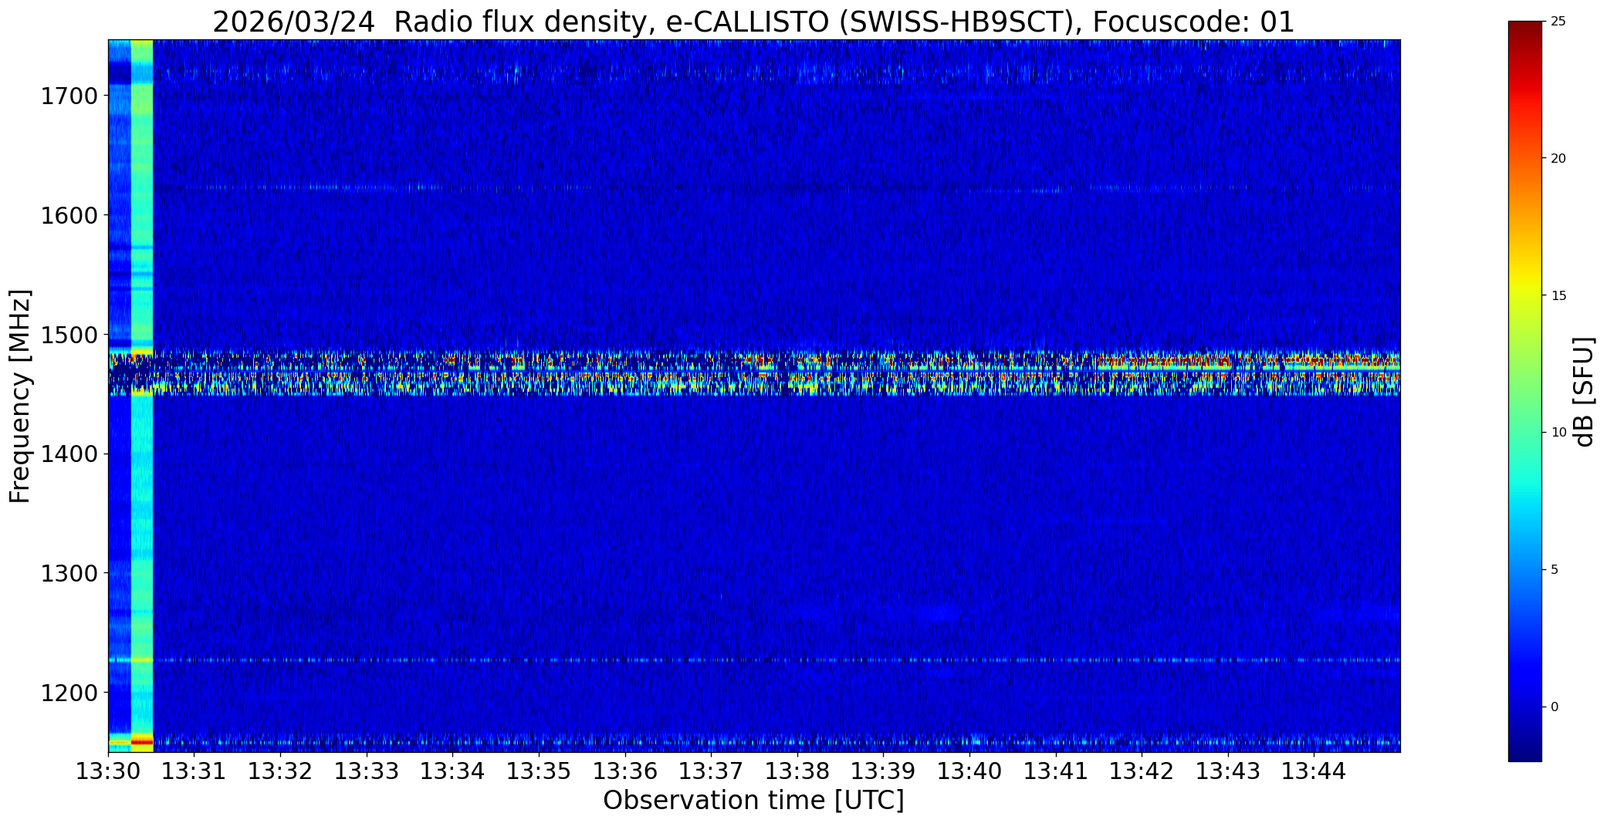Click the yellow-green vertical band near 13:30
The height and width of the screenshot is (823, 1607).
(x=142, y=396)
